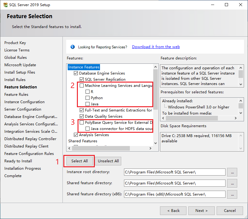Click the features list scroll right arrow
Viewport: 248px width, 219px height.
[x=150, y=148]
